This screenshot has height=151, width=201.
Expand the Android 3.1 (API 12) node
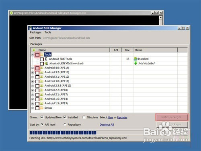(x=33, y=77)
